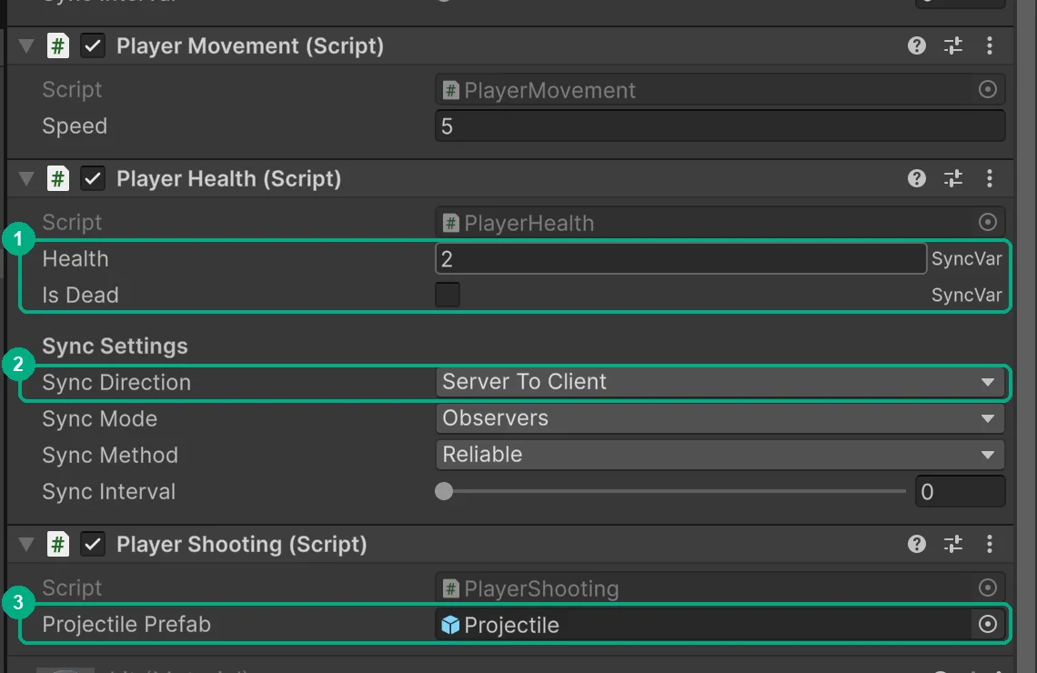Open help for Player Shooting script
The height and width of the screenshot is (673, 1037).
[x=917, y=544]
